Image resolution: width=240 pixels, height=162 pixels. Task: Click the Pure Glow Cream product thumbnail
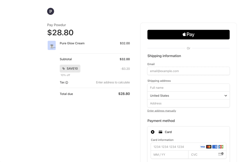click(52, 45)
